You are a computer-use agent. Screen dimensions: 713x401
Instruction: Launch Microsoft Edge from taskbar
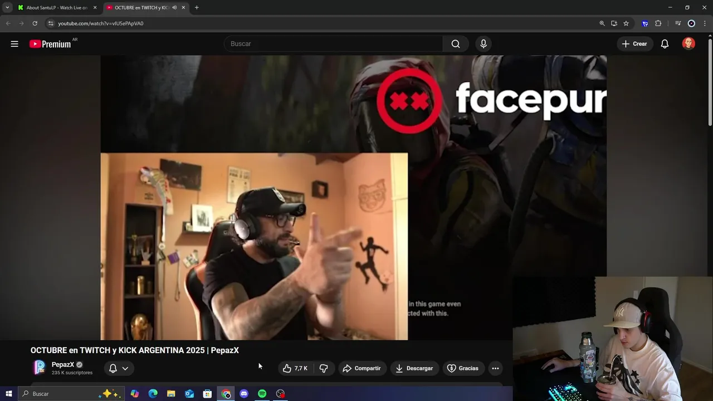153,394
